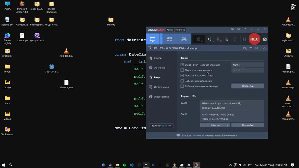This screenshot has width=299, height=168.
Task: Select HDMI device recording mode
Action: (x=170, y=39)
